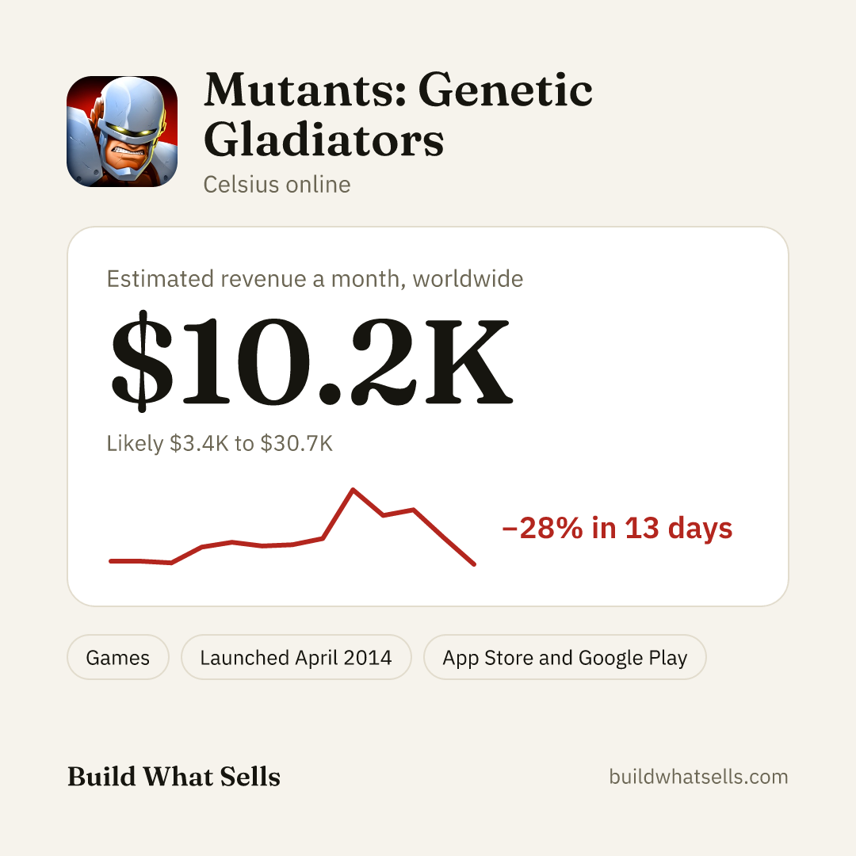
Task: Click the falling end of the sparkline
Action: [x=473, y=564]
